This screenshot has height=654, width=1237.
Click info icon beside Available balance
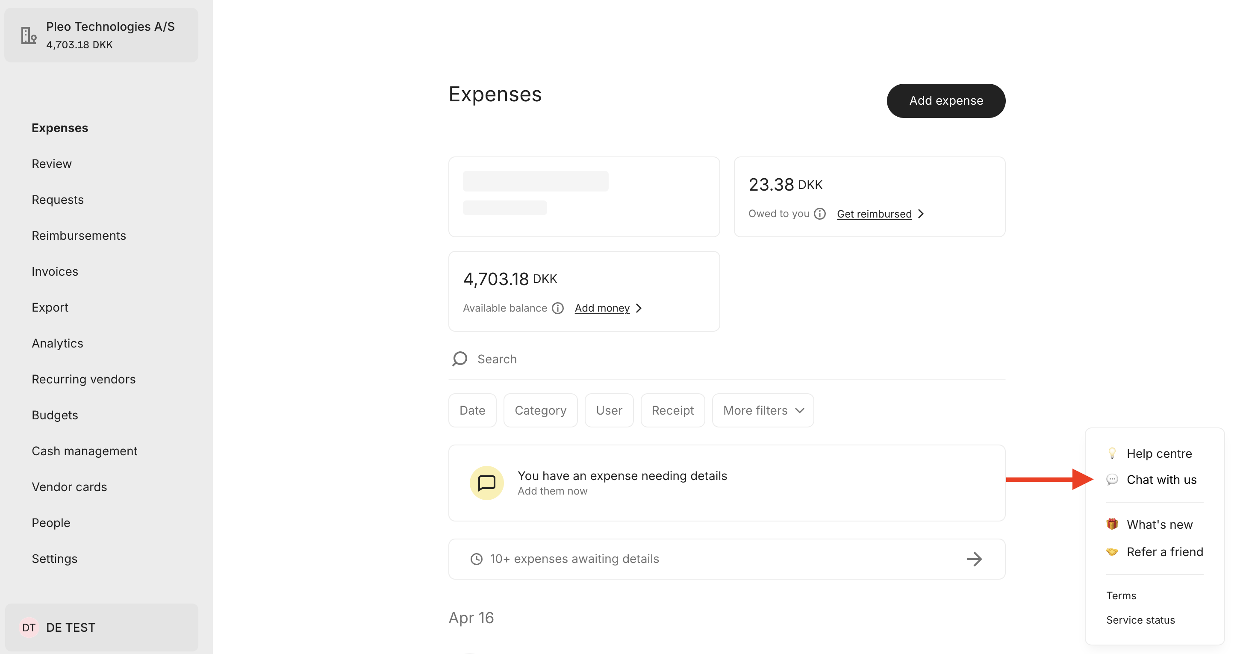557,308
